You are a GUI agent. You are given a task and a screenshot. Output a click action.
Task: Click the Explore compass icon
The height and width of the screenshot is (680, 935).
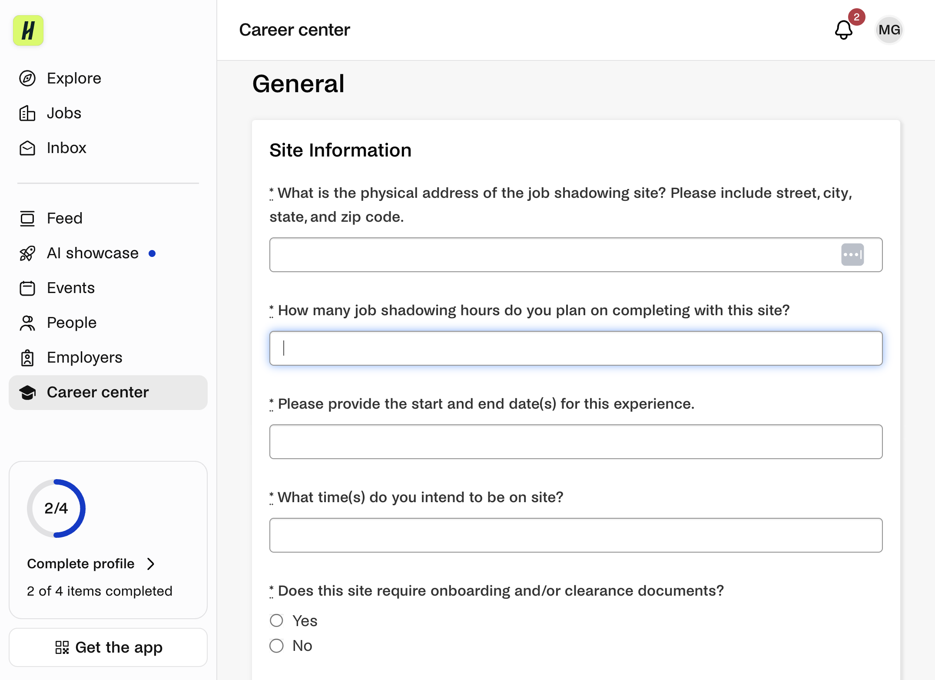pyautogui.click(x=27, y=78)
